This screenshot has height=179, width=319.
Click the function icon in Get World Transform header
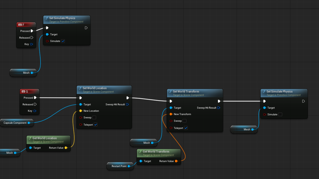click(140, 151)
